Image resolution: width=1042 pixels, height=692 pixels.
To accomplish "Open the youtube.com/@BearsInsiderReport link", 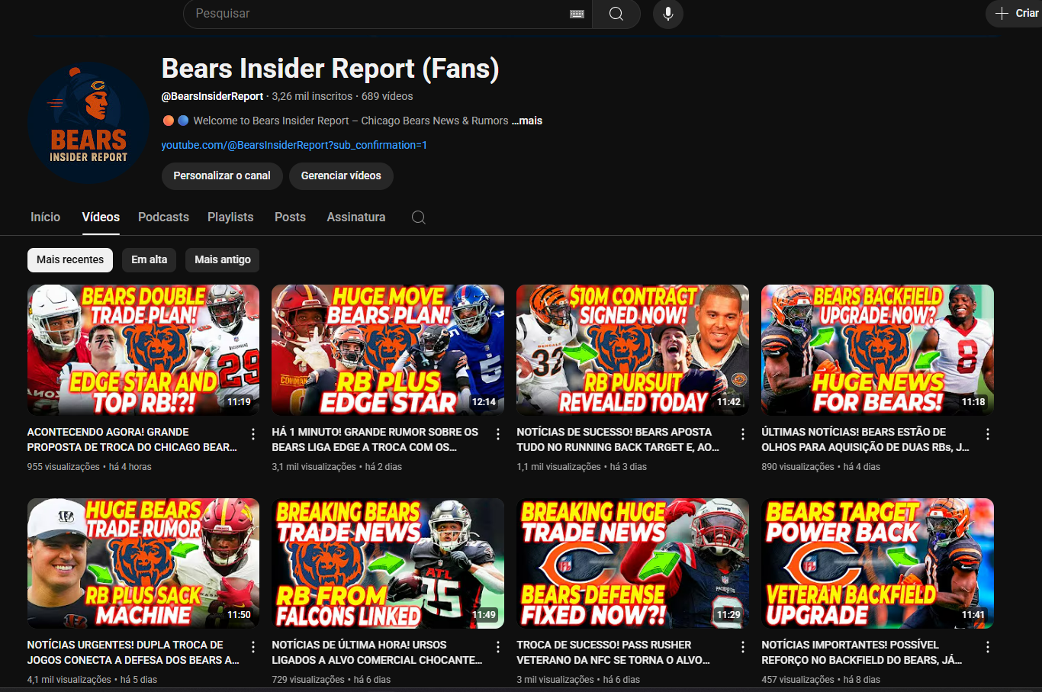I will pyautogui.click(x=294, y=145).
